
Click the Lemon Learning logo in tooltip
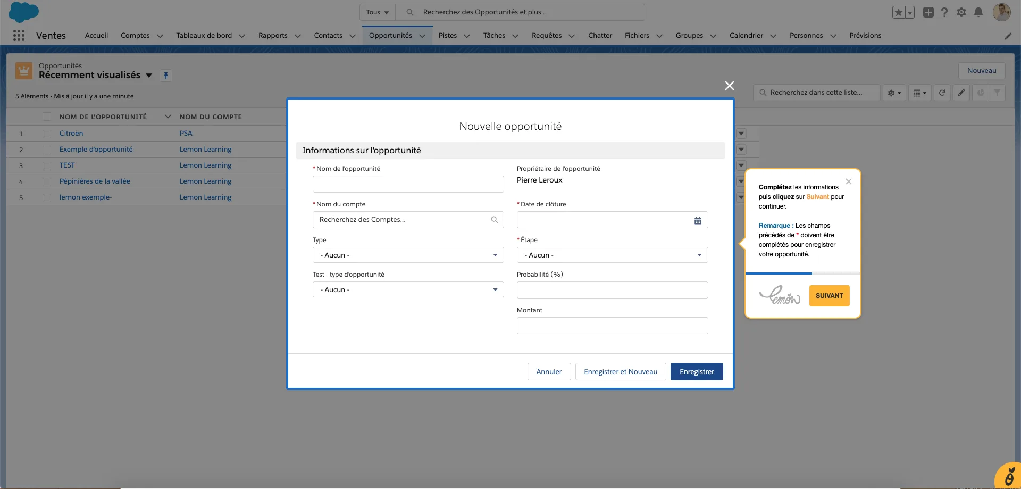(780, 295)
